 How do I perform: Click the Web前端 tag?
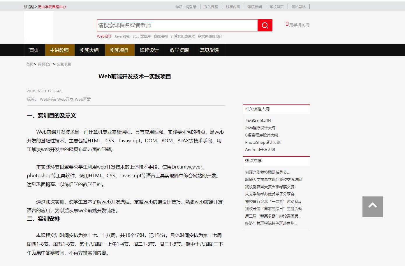click(48, 99)
